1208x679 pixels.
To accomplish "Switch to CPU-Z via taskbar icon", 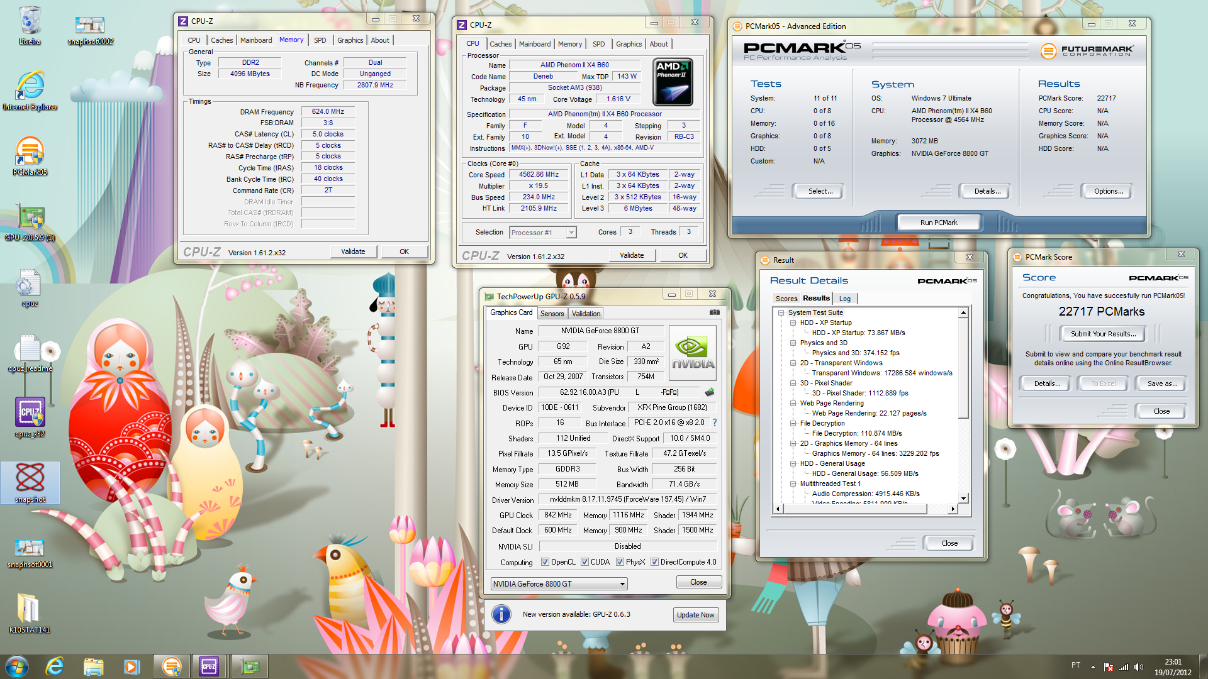I will (x=209, y=666).
